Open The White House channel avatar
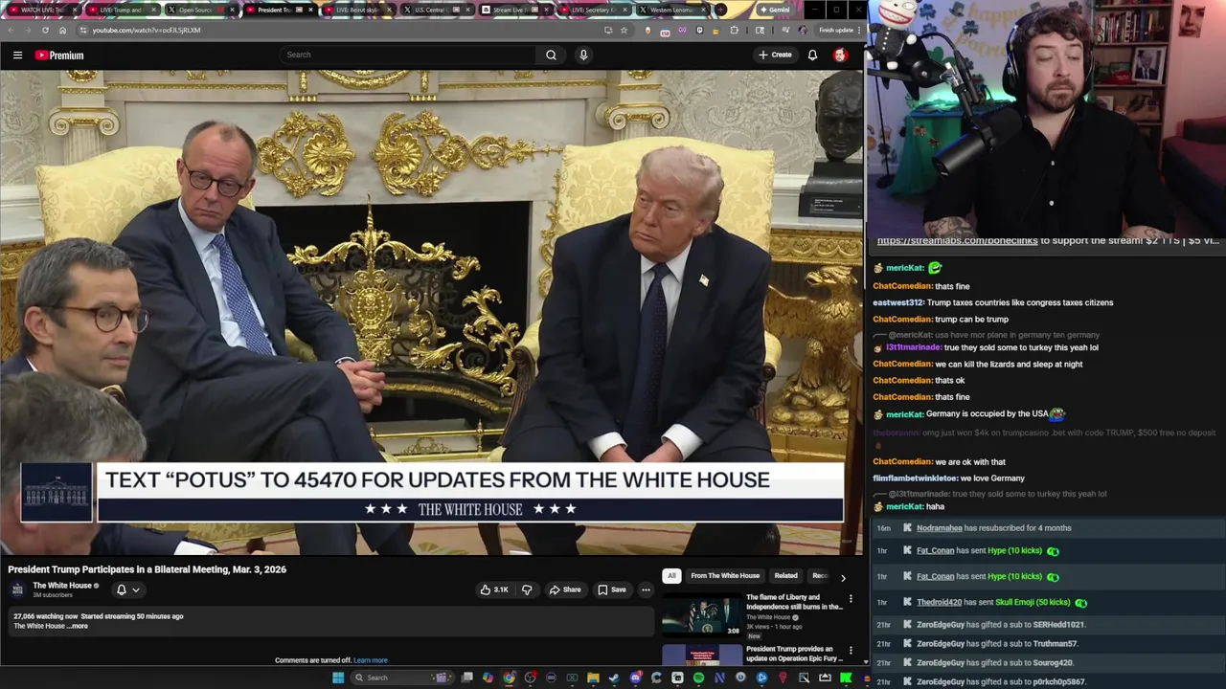The width and height of the screenshot is (1226, 689). pyautogui.click(x=17, y=589)
